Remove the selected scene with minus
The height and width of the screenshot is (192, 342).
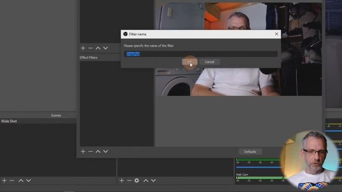(x=12, y=180)
